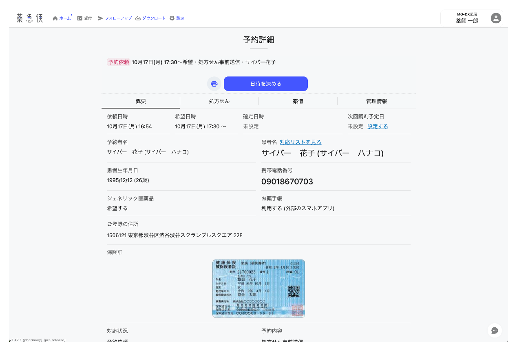Open the user account avatar menu
This screenshot has width=517, height=351.
pos(496,18)
